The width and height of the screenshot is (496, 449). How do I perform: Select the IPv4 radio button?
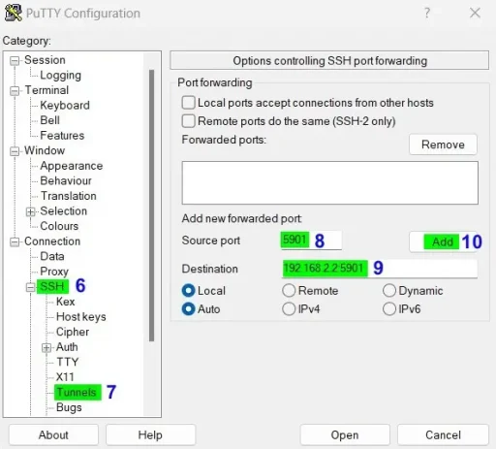[289, 308]
